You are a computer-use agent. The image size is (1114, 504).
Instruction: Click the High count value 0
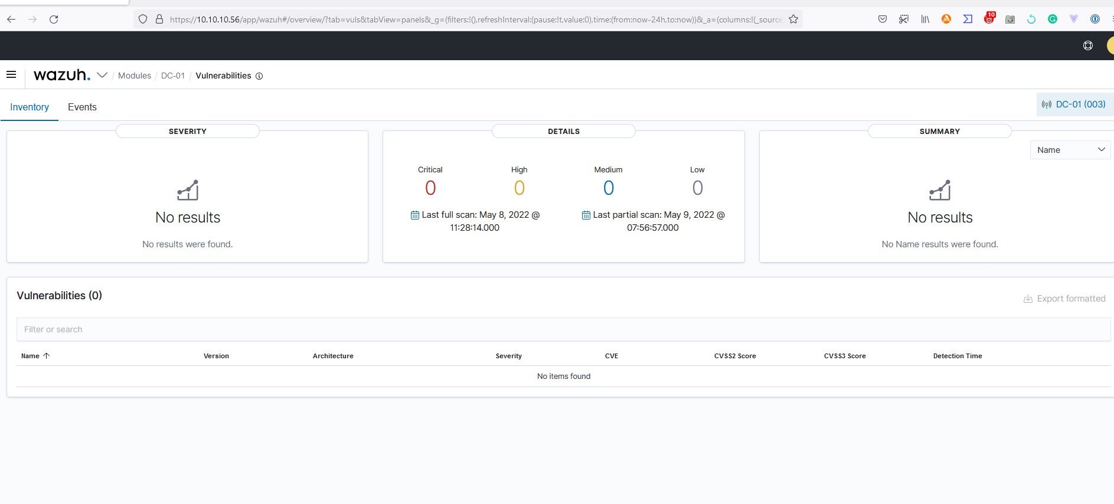coord(520,188)
